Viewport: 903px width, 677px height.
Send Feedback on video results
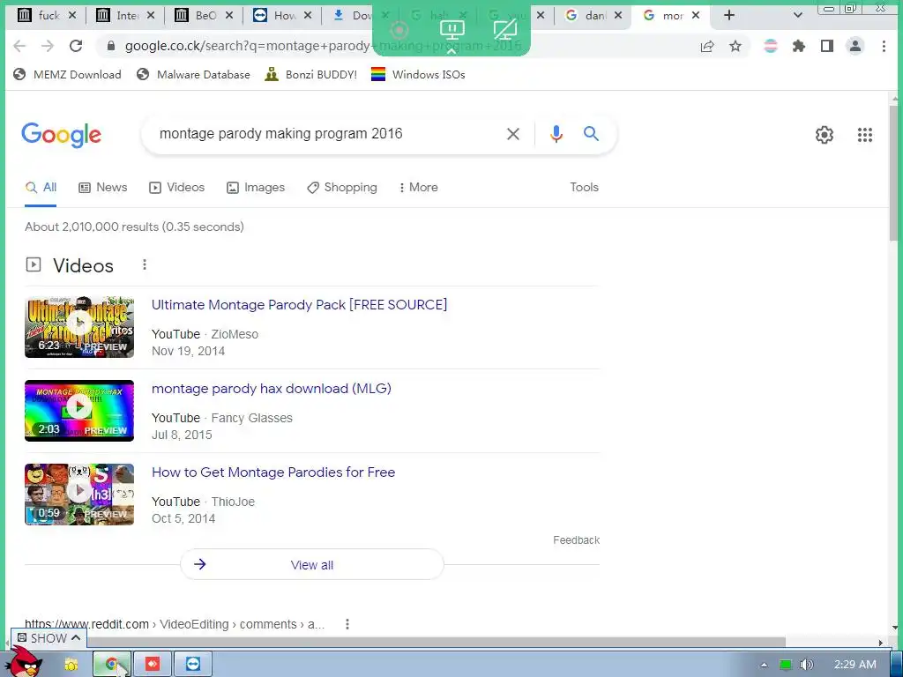[576, 540]
